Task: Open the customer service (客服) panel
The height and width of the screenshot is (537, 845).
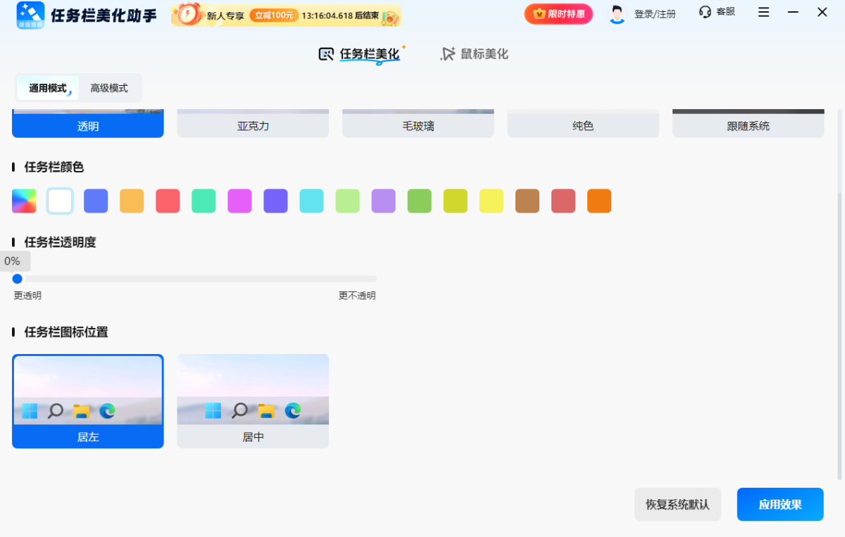Action: (x=716, y=13)
